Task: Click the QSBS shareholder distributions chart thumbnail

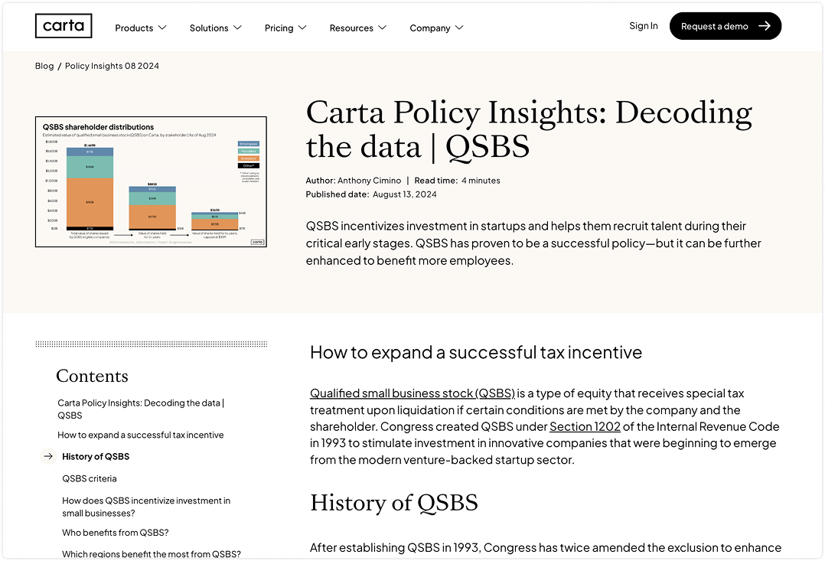Action: [x=151, y=181]
